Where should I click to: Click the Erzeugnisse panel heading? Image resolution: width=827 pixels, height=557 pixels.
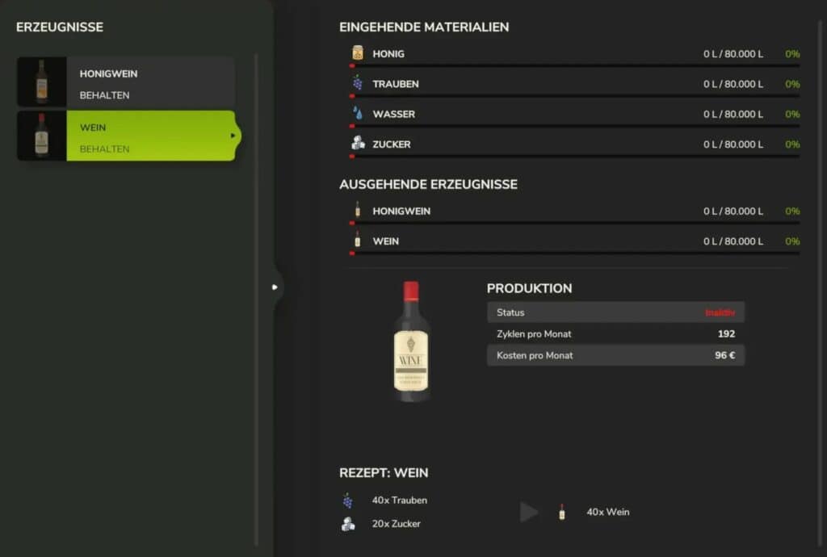[59, 27]
